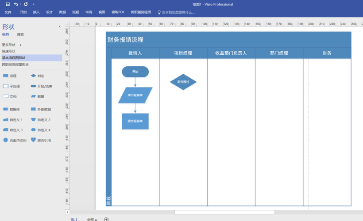
Task: Select the 数据 parallelogram shape icon
Action: pyautogui.click(x=33, y=96)
